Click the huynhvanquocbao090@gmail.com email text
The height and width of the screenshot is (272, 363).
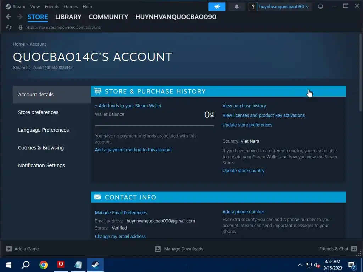click(161, 221)
